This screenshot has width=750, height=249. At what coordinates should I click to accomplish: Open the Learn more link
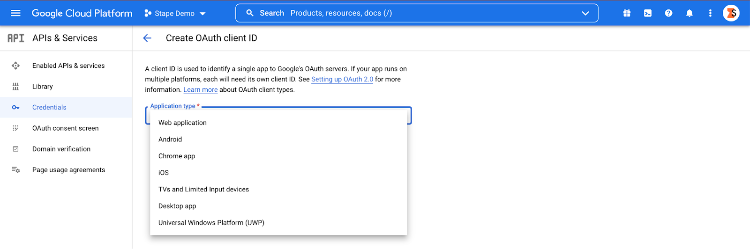[x=201, y=89]
